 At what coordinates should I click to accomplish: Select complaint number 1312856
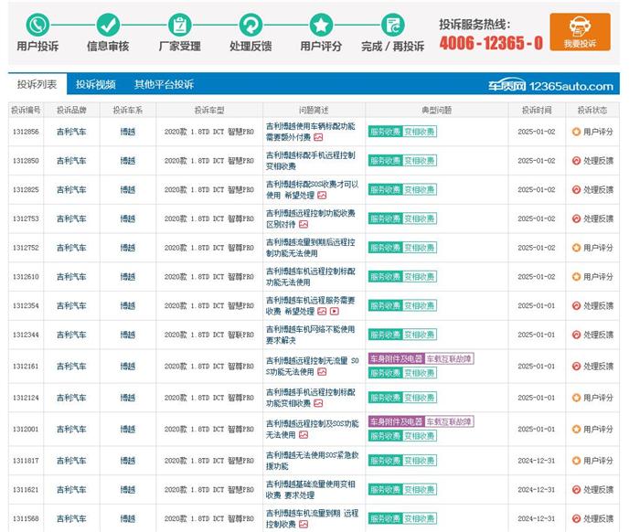click(x=26, y=132)
